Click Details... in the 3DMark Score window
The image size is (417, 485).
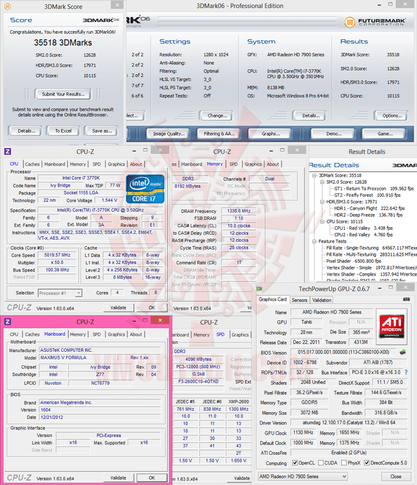(26, 131)
